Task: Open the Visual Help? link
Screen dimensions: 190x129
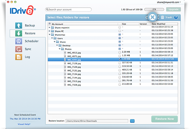Action: click(24, 124)
